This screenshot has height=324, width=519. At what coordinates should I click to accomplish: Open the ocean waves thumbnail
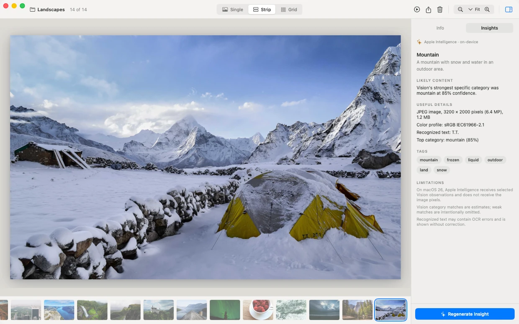(x=291, y=310)
